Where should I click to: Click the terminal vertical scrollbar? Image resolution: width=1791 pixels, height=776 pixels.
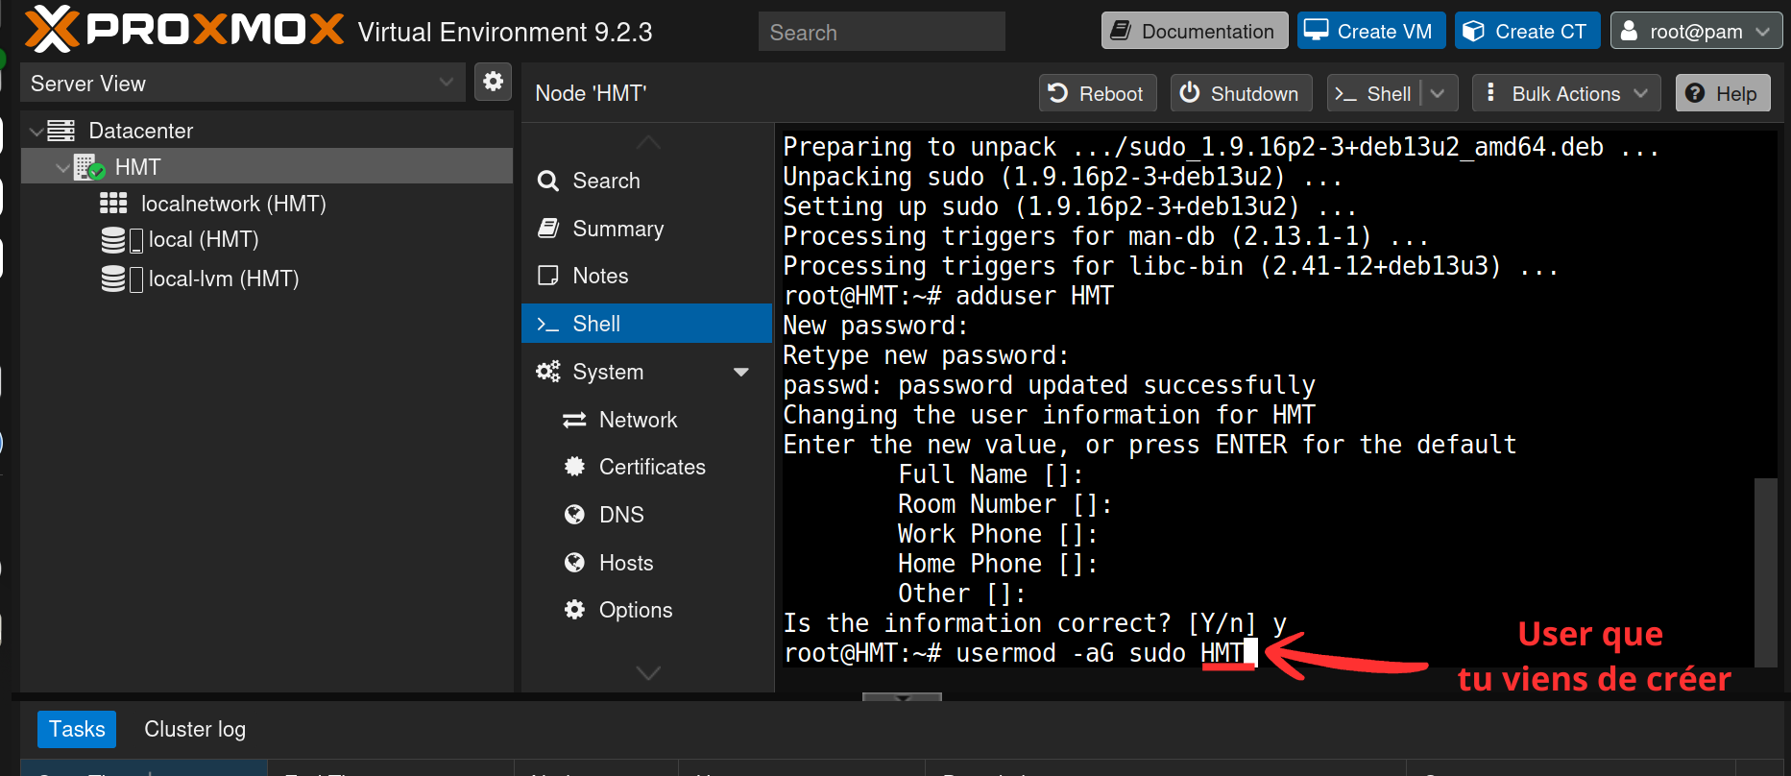[1765, 571]
